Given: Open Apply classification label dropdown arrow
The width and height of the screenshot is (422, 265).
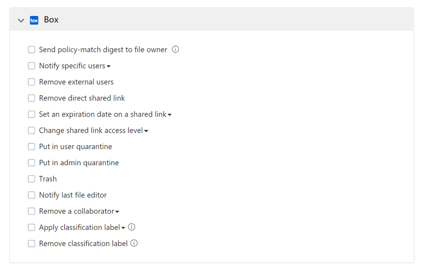Looking at the screenshot, I should (123, 228).
